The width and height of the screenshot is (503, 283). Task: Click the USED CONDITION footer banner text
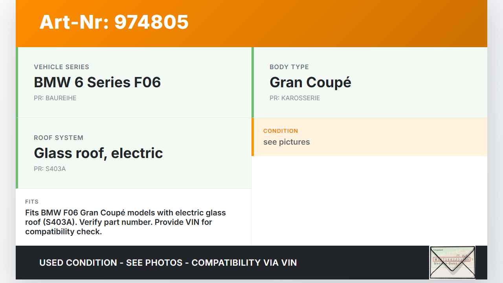[168, 263]
